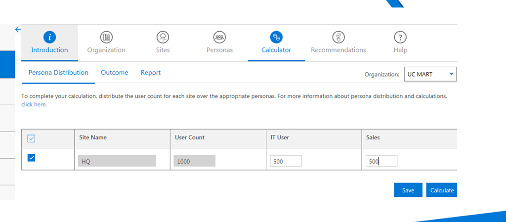Toggle the select-all checkbox in table header
506x222 pixels.
[31, 138]
